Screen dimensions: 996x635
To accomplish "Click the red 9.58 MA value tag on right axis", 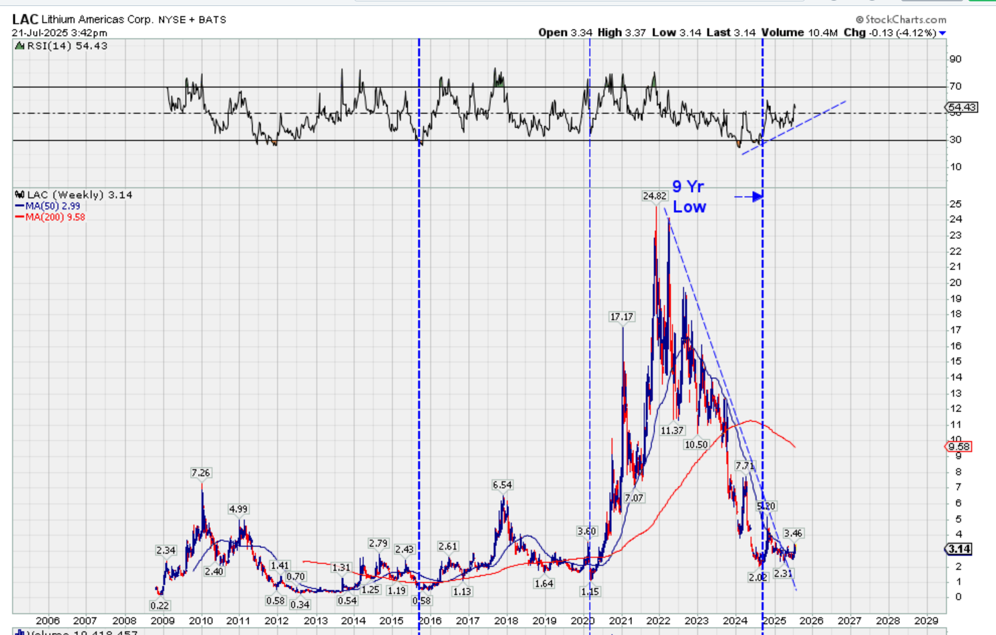I will [958, 446].
